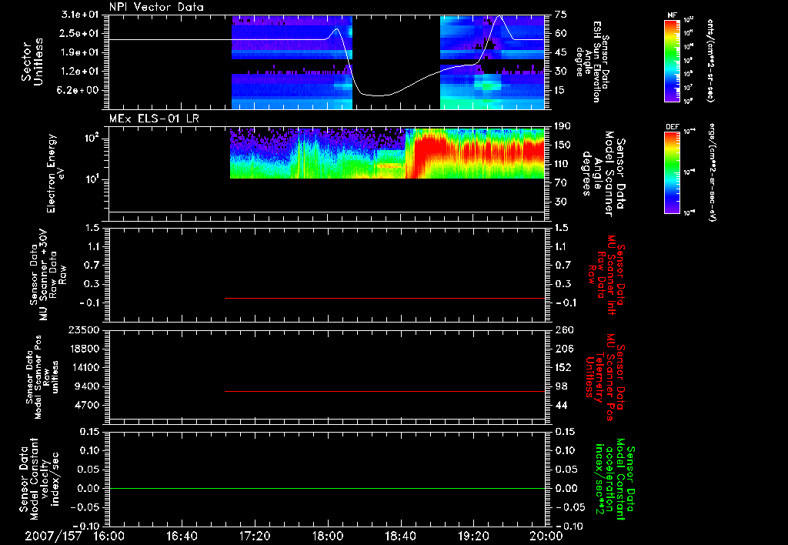The width and height of the screenshot is (788, 545).
Task: Click the "190" scanner angle tick label
Action: [x=563, y=126]
